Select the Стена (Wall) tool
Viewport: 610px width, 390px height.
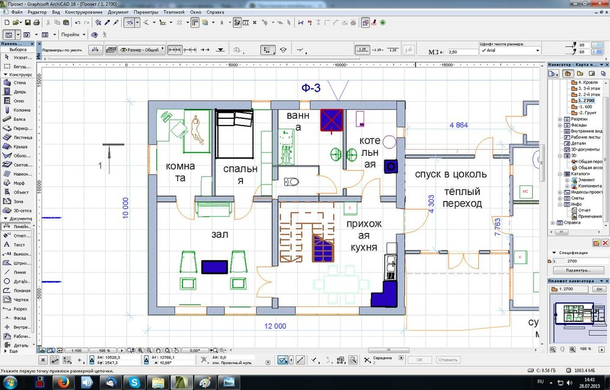(x=18, y=83)
